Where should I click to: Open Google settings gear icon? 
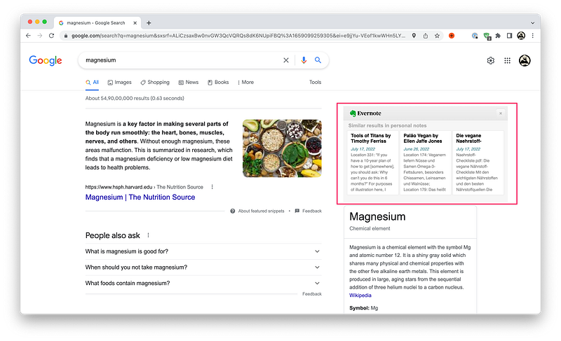490,61
